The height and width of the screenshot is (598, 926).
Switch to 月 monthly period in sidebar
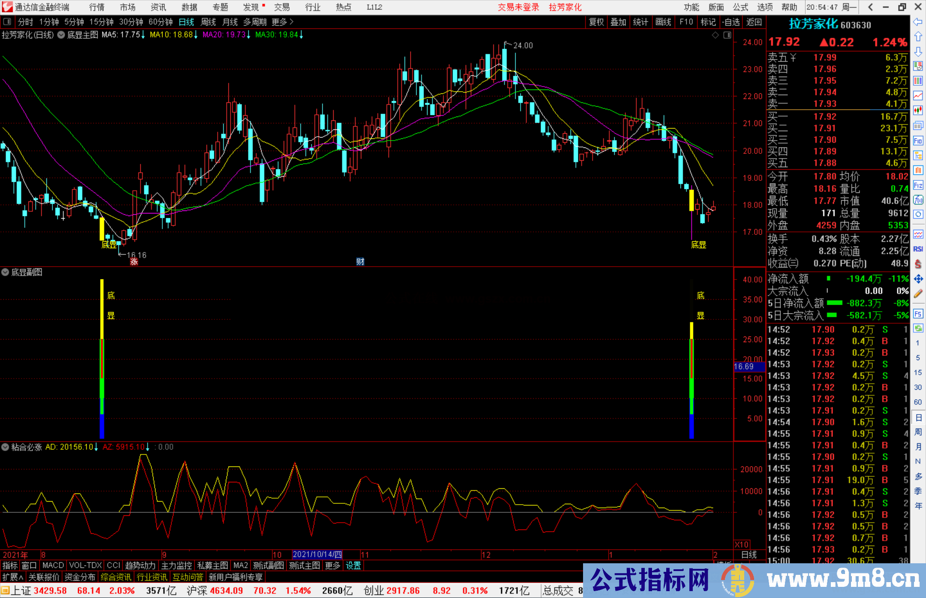coord(918,447)
